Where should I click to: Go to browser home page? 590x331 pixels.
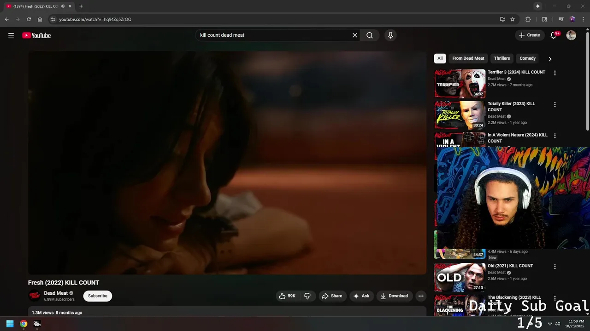coord(40,19)
